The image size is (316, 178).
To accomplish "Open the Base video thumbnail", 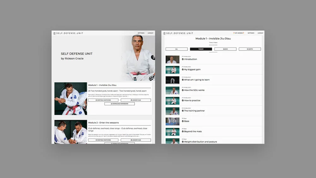I will point(173,121).
